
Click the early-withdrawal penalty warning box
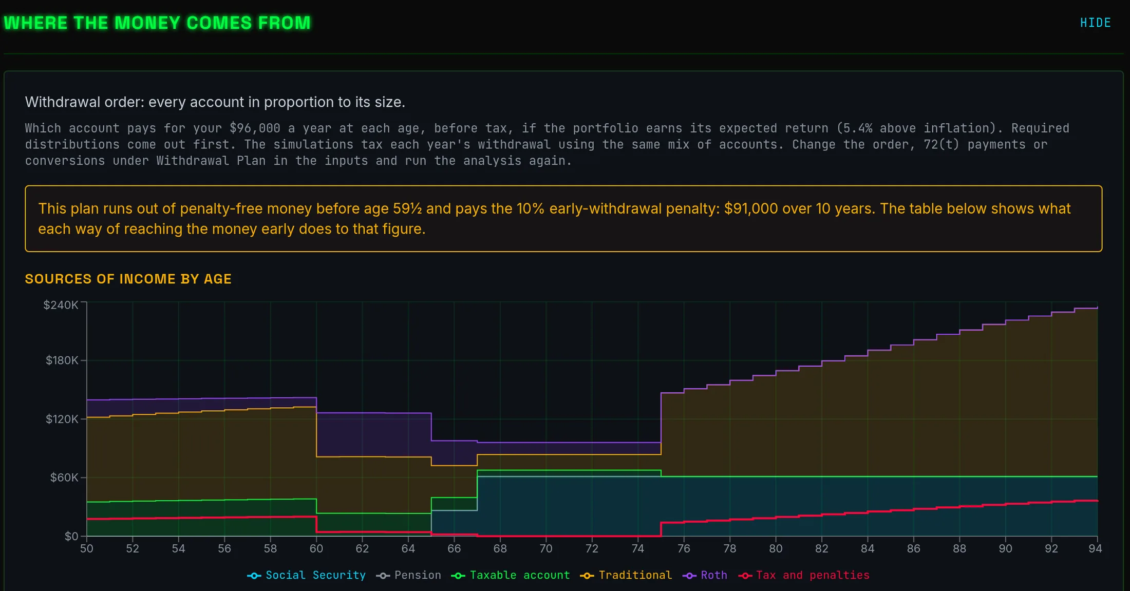(563, 219)
